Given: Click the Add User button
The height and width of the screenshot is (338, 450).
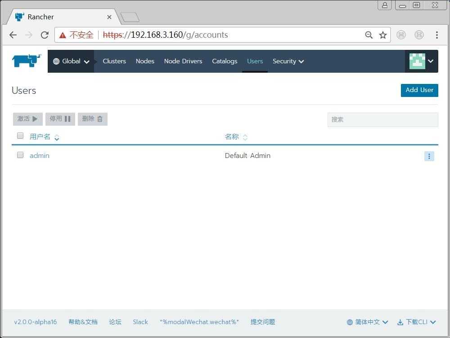Looking at the screenshot, I should [419, 90].
